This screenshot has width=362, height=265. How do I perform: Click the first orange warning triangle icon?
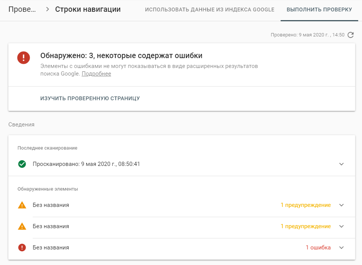coord(22,205)
